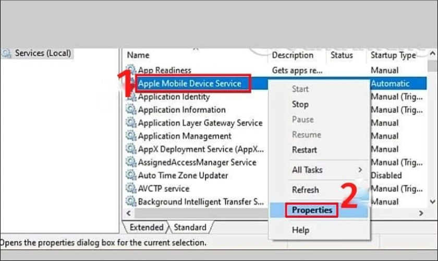Click the vertical scrollbar down arrow
This screenshot has height=261, width=438.
pos(432,201)
